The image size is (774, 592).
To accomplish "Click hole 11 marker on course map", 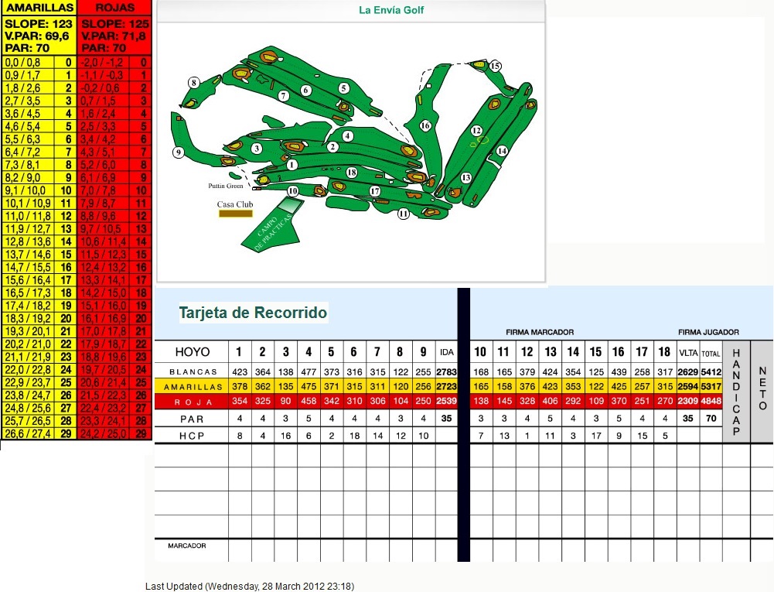I will tap(404, 214).
